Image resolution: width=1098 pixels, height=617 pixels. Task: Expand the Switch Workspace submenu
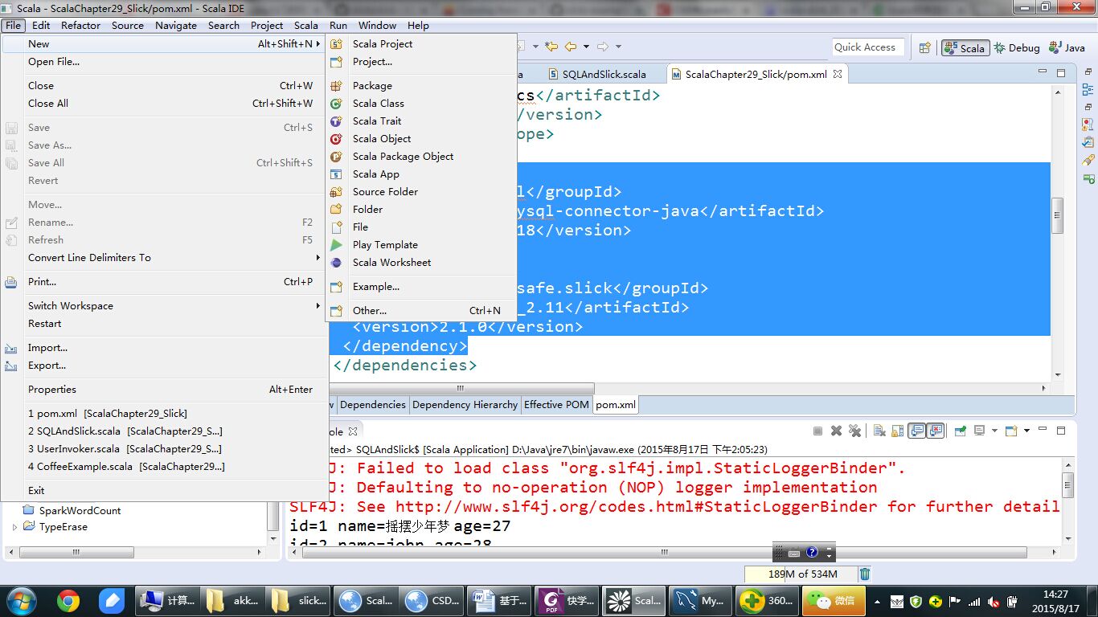[x=163, y=306]
